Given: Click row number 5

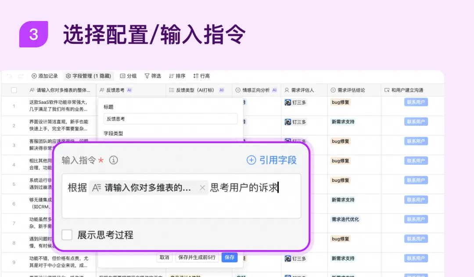Looking at the screenshot, I should tap(14, 184).
